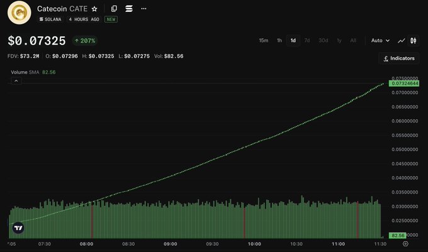This screenshot has width=428, height=252.
Task: Copy the token address icon
Action: [114, 9]
